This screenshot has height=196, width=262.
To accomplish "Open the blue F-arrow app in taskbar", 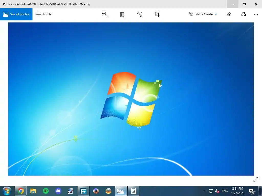I will (83, 191).
